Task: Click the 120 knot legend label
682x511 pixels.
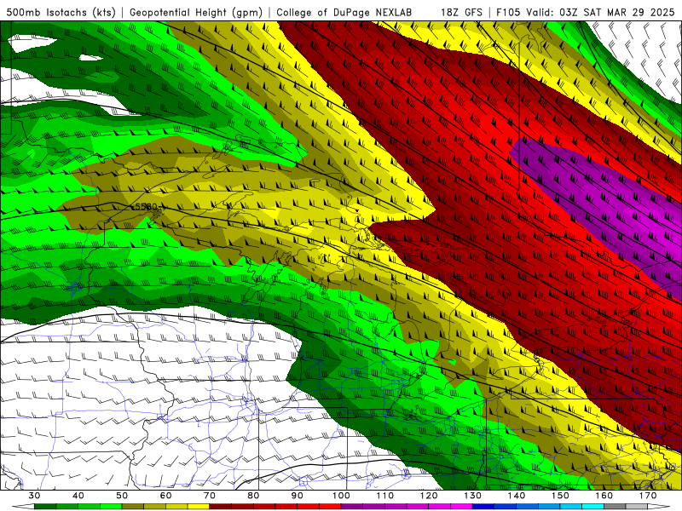Action: 429,496
